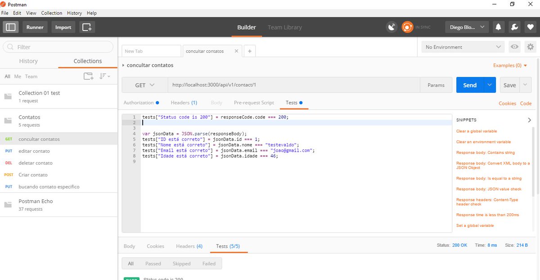540x280 pixels.
Task: Select PUT bucando contato especifico request
Action: 58,186
